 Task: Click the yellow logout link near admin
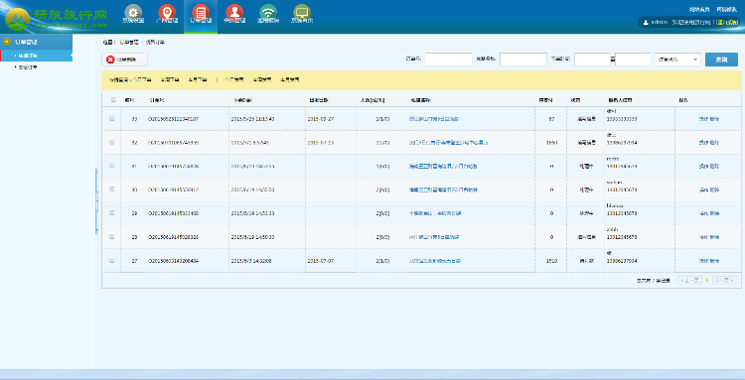click(728, 22)
